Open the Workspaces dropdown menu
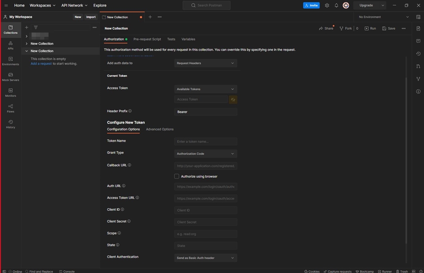 pyautogui.click(x=42, y=5)
